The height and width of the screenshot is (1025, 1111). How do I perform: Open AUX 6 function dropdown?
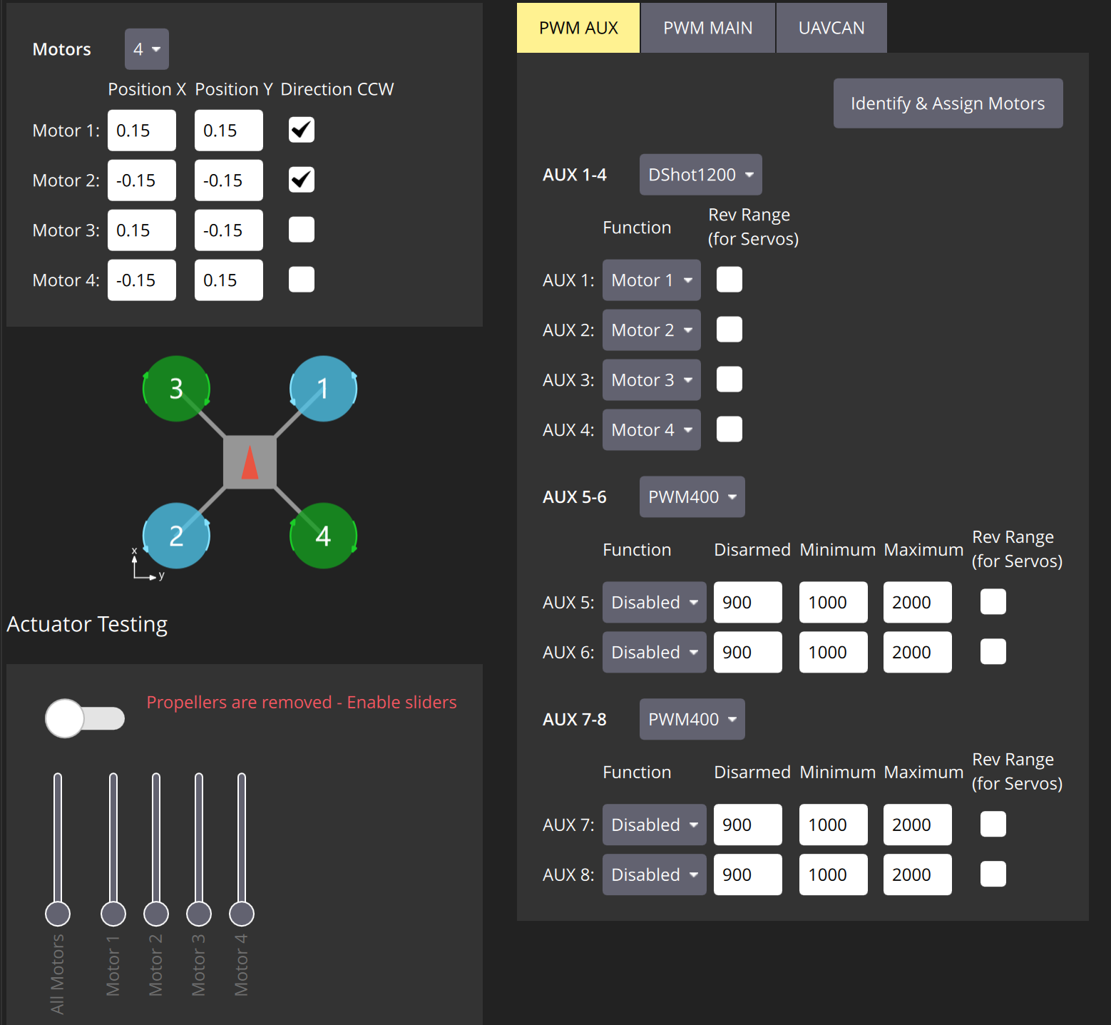[655, 653]
